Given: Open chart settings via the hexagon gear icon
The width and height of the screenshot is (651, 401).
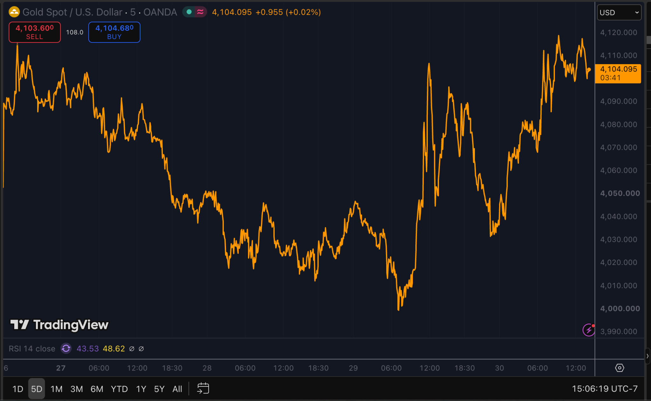Looking at the screenshot, I should (620, 368).
